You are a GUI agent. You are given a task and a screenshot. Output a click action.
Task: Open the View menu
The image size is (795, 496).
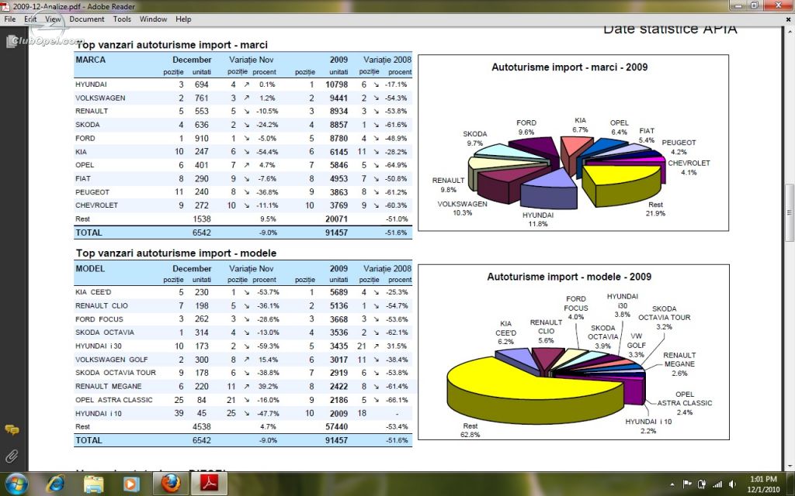click(x=54, y=19)
